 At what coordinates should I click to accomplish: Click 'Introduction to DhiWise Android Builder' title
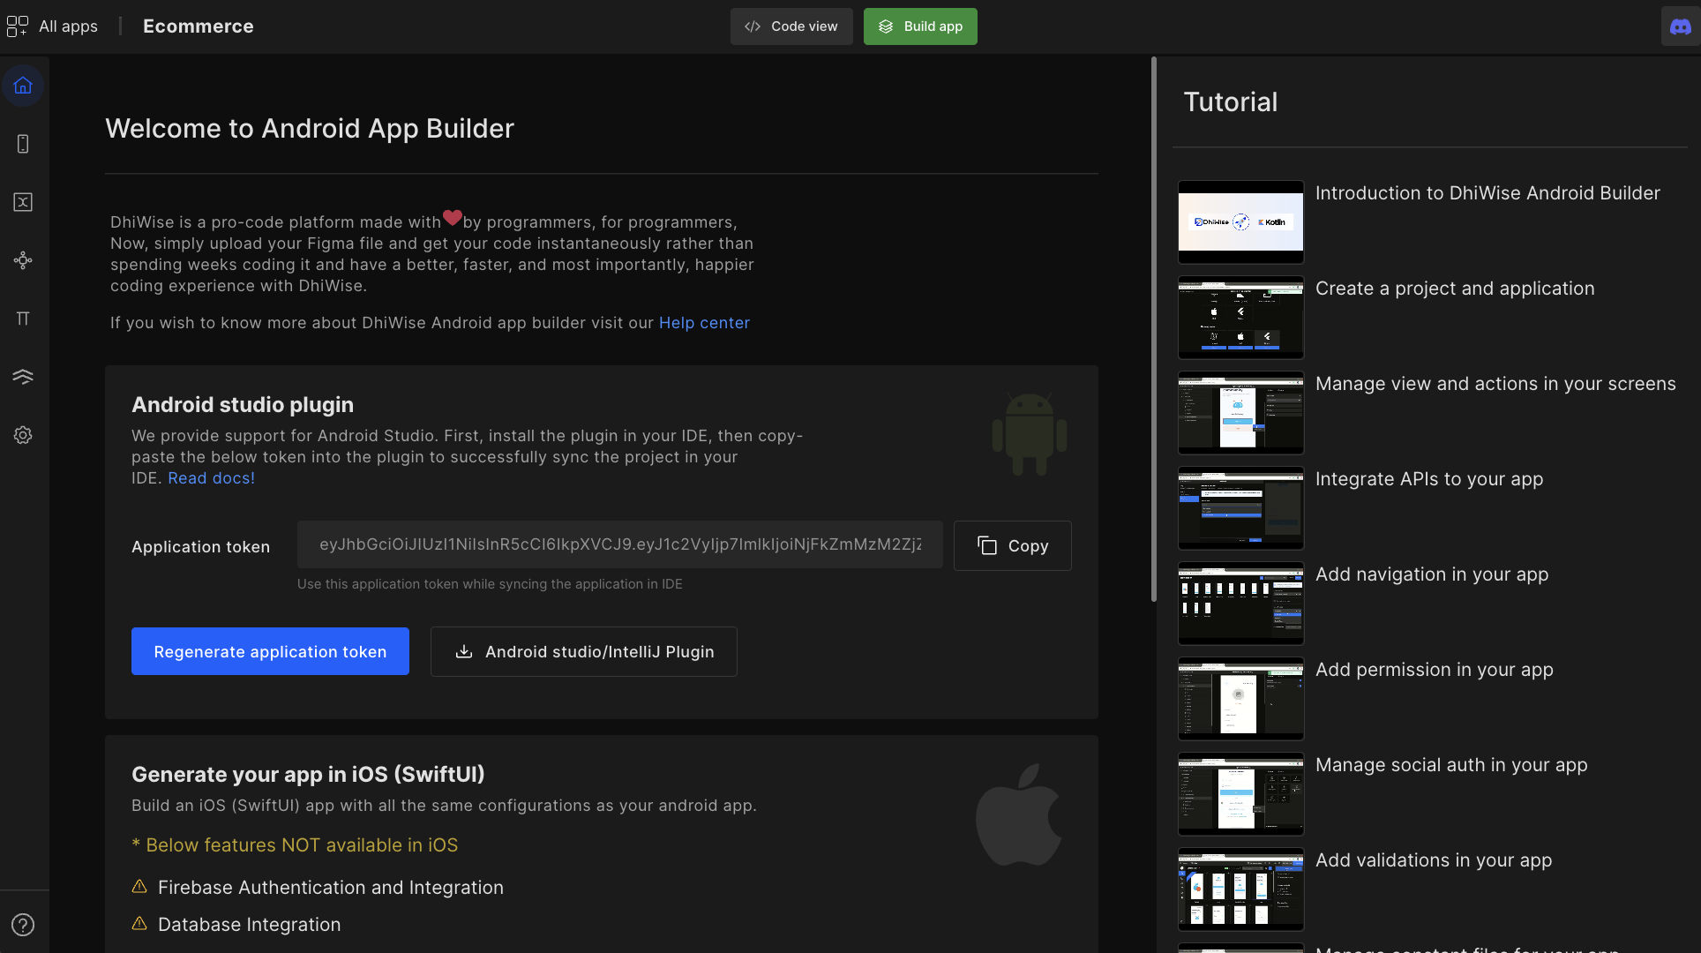pos(1487,193)
